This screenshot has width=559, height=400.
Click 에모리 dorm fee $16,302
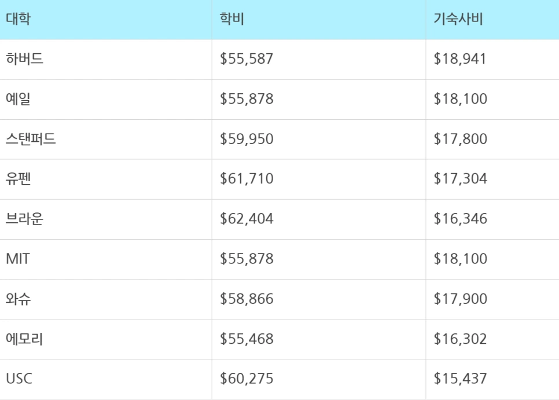click(461, 339)
